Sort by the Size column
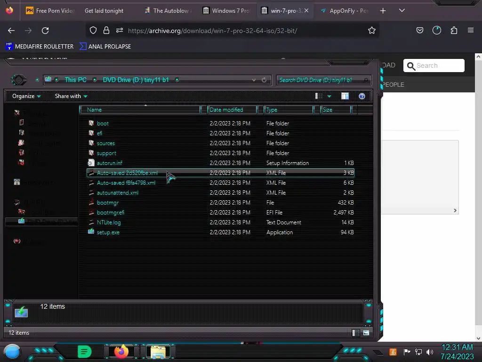 (x=336, y=110)
